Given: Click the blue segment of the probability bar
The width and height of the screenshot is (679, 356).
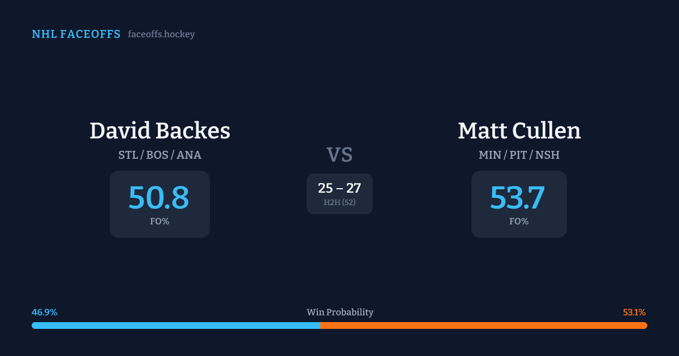Looking at the screenshot, I should point(175,325).
